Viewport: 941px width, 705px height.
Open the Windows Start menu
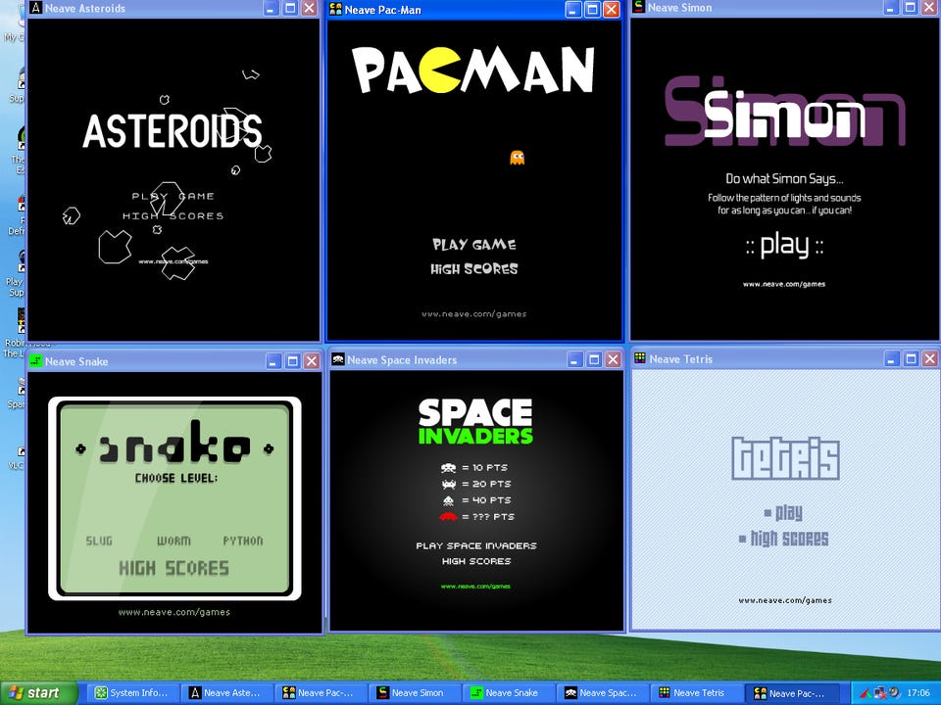point(35,692)
